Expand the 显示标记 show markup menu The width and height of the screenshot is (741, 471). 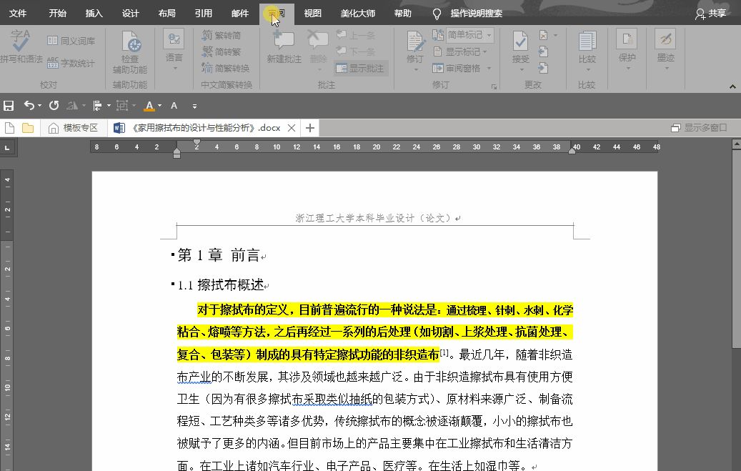[459, 51]
